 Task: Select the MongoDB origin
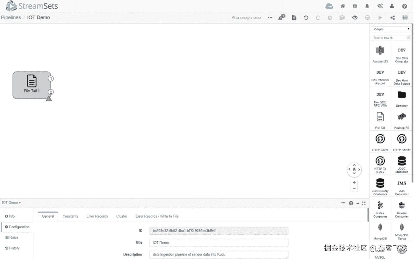[x=380, y=230]
